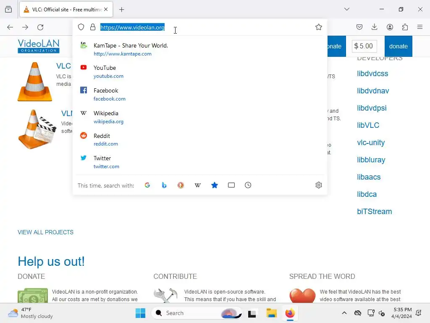Select KamTape - Share Your World suggestion

[x=200, y=50]
